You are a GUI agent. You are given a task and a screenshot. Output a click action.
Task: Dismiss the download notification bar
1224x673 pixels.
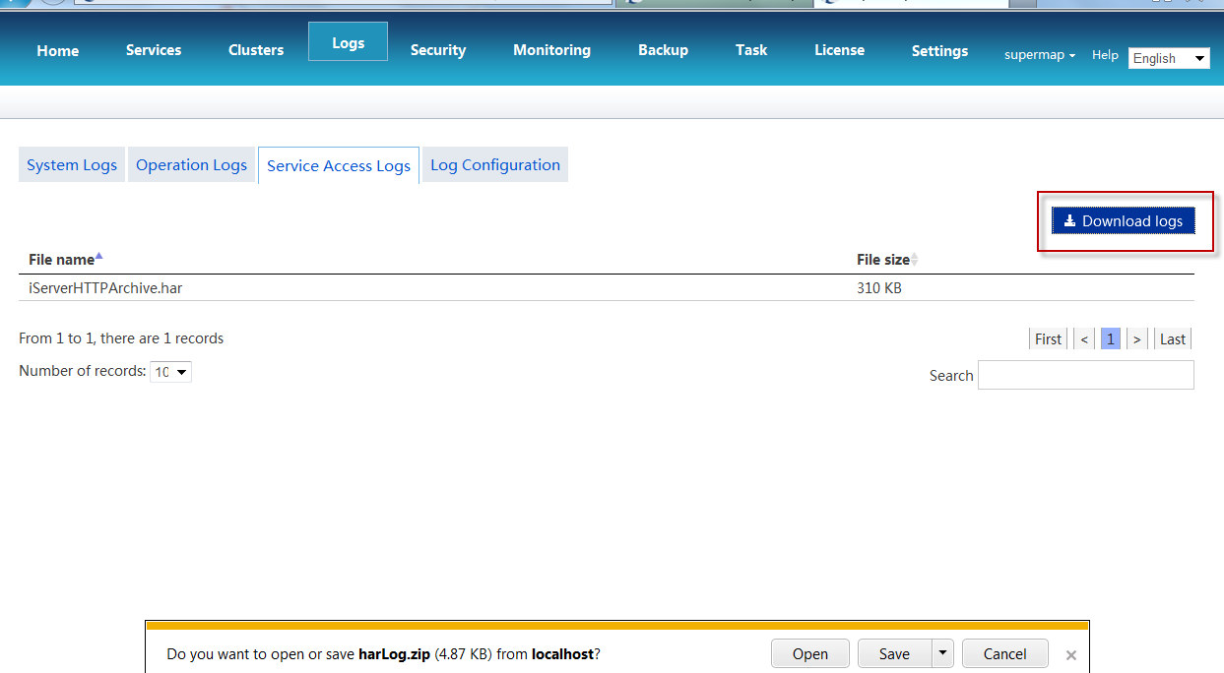click(1070, 654)
